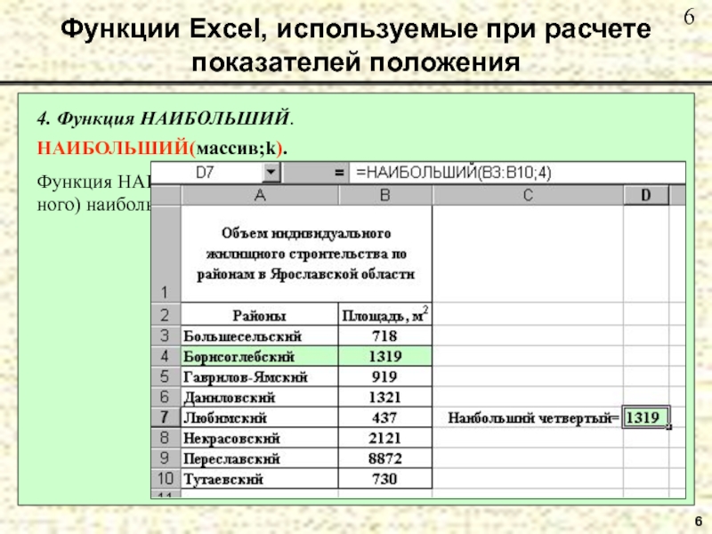Click the 'Наибольший четвертый=' label cell
Viewport: 712px width, 534px height.
click(528, 417)
